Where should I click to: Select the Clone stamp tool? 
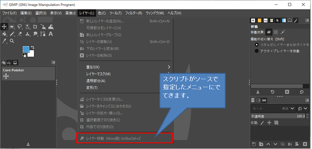[27, 34]
